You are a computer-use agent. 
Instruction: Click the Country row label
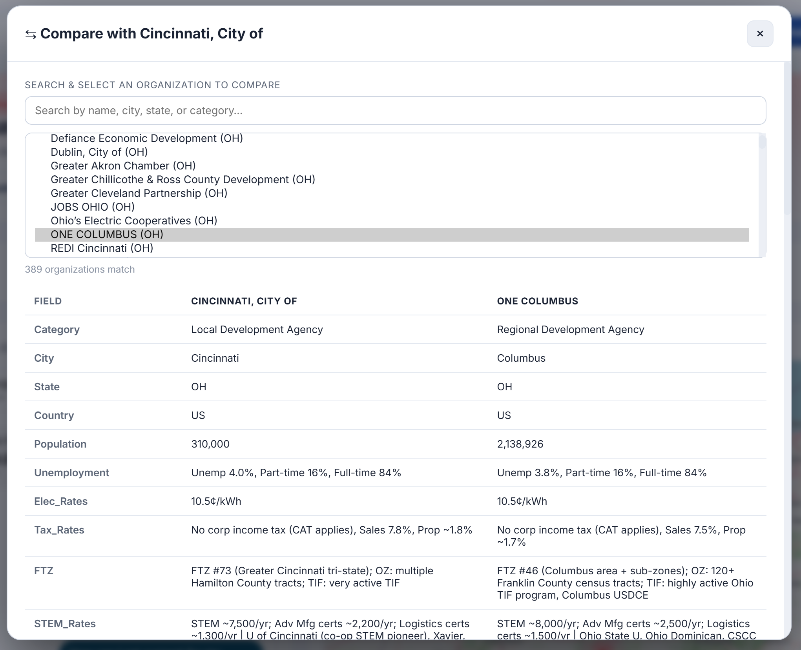point(54,415)
